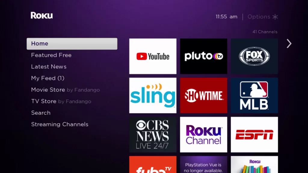This screenshot has width=308, height=173.
Task: Select Home in the side menu
Action: click(x=72, y=44)
